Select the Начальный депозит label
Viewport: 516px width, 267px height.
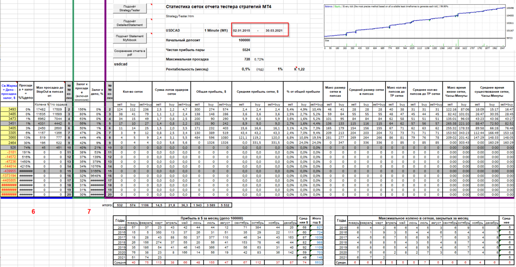click(x=183, y=40)
